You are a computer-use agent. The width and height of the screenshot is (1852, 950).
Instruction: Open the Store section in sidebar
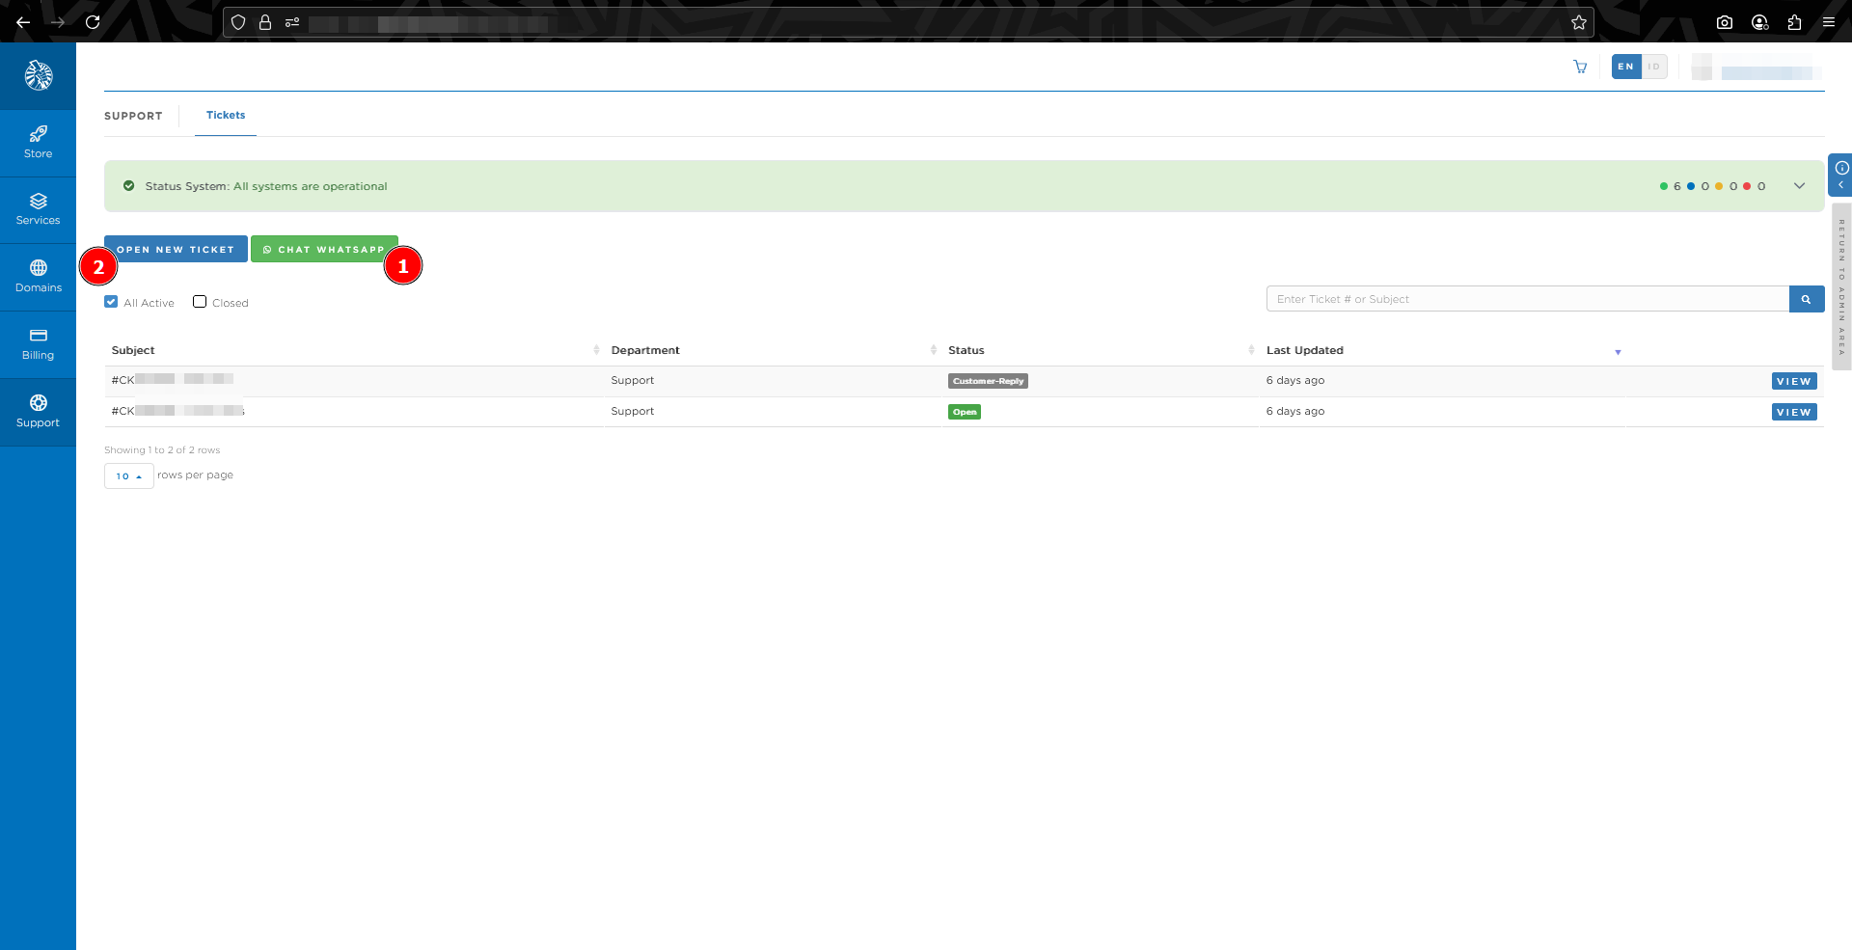(38, 143)
